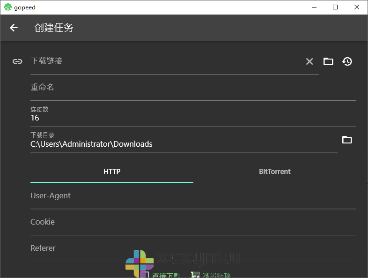Select the Referer input field
Image resolution: width=368 pixels, height=278 pixels.
coord(193,248)
